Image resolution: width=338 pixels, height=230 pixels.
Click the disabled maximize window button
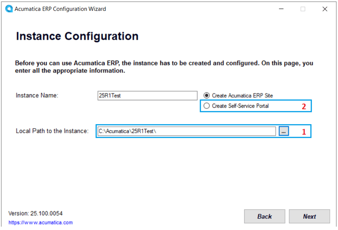(303, 9)
